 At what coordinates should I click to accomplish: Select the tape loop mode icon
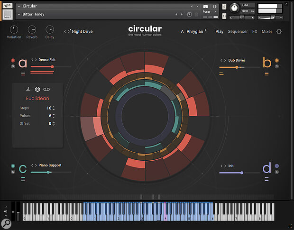tap(46, 89)
